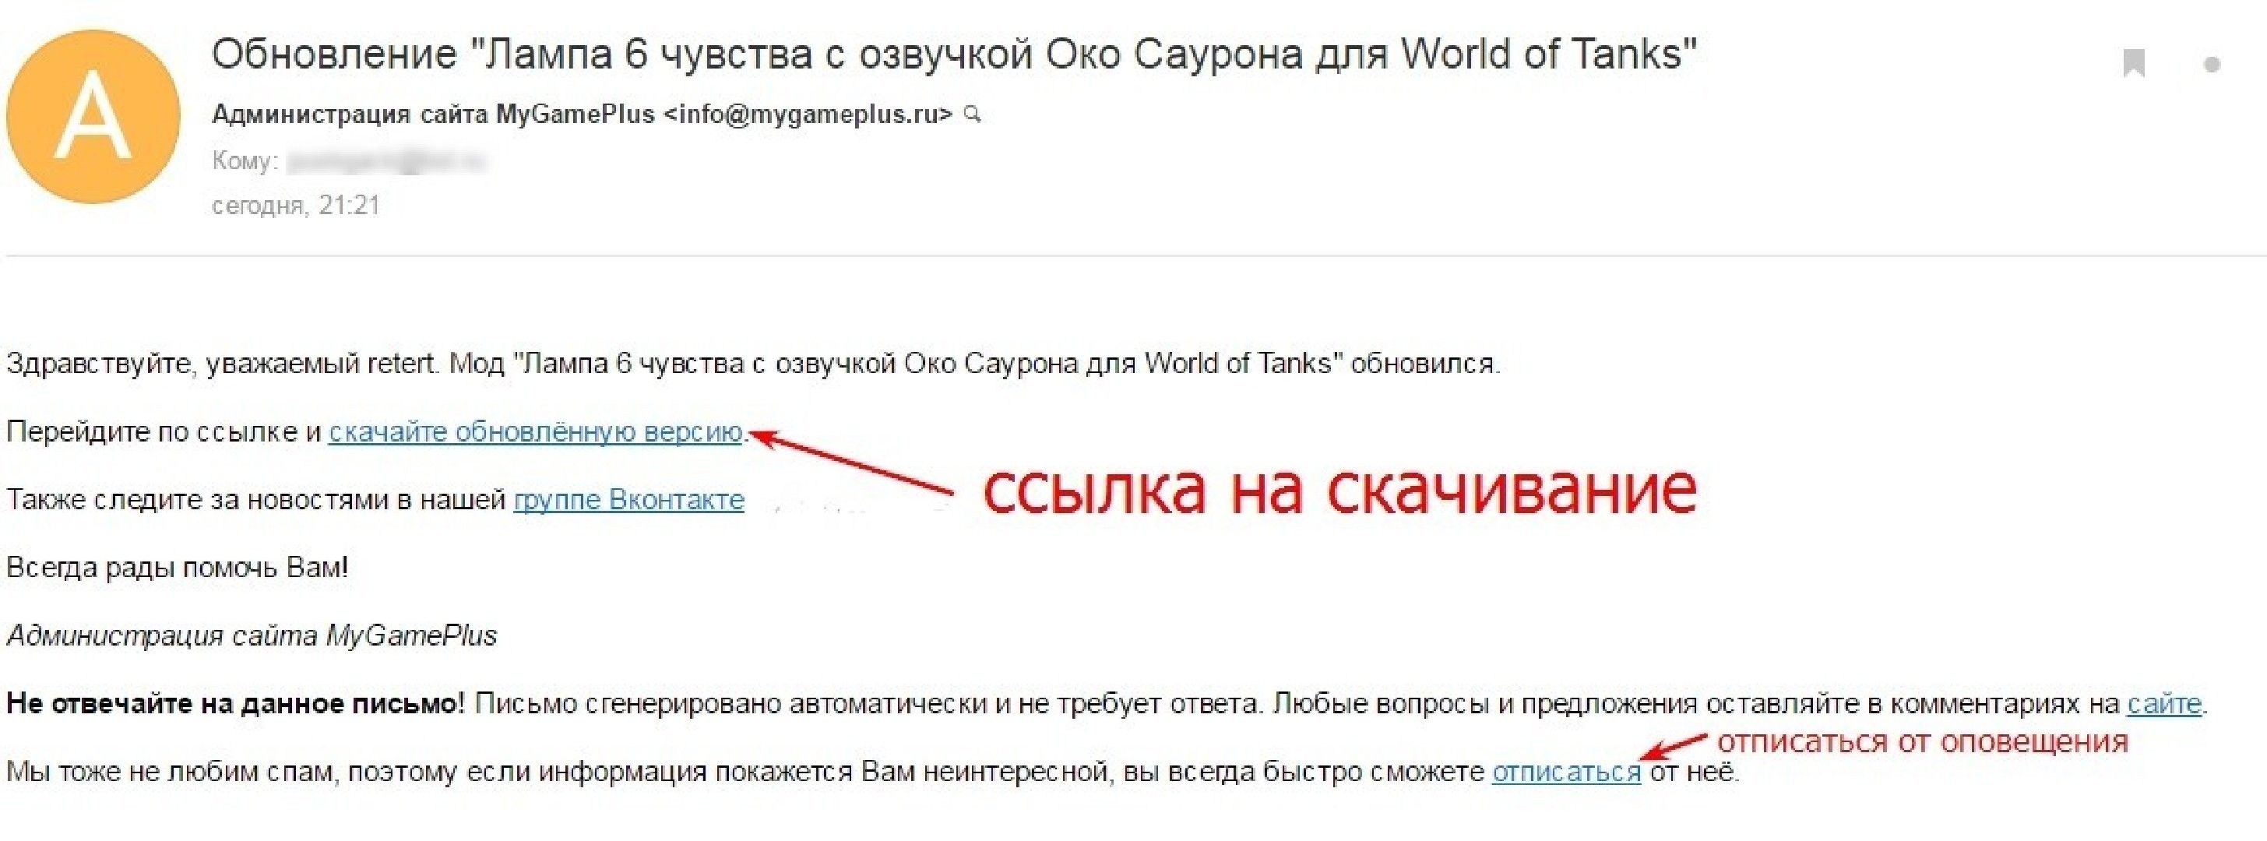Open the 'группе Вконтакте' link

[x=629, y=500]
